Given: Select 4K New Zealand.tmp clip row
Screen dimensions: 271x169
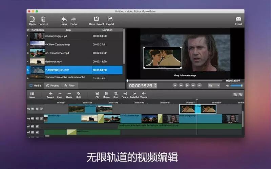Looking at the screenshot, I should click(x=75, y=45).
